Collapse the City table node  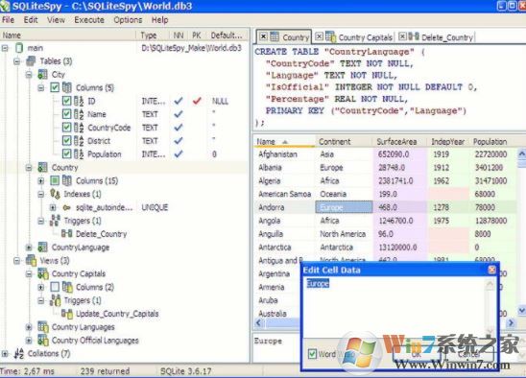point(29,75)
